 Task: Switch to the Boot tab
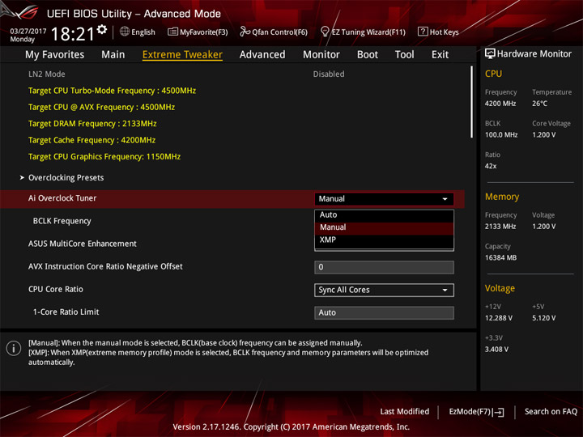coord(368,55)
